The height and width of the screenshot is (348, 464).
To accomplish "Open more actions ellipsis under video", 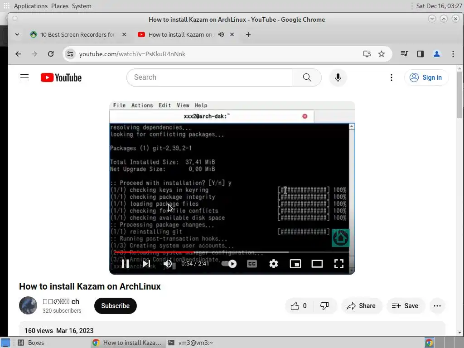I will pyautogui.click(x=437, y=306).
